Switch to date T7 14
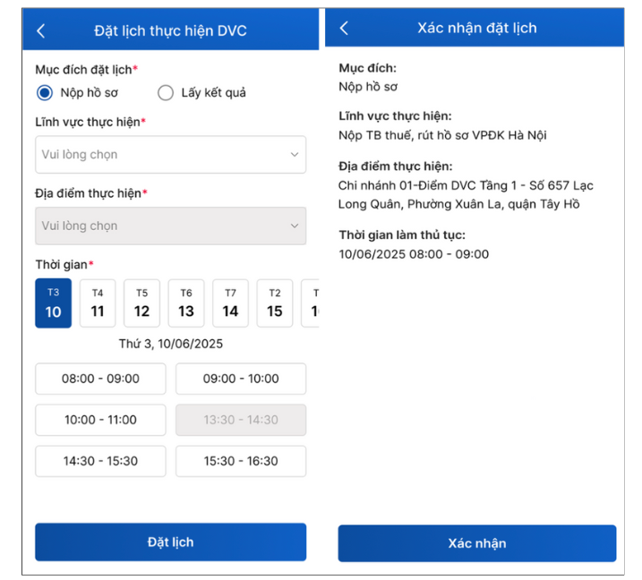The height and width of the screenshot is (580, 642). (230, 303)
